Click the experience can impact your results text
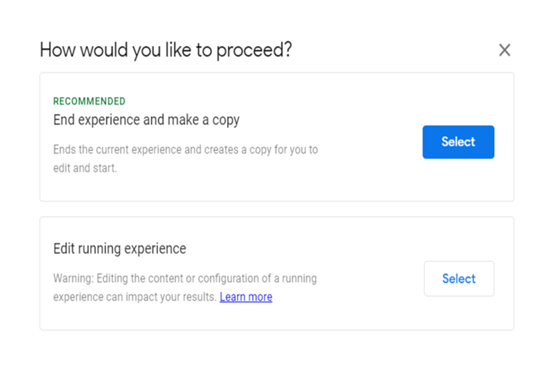Image resolution: width=551 pixels, height=367 pixels. click(x=135, y=297)
